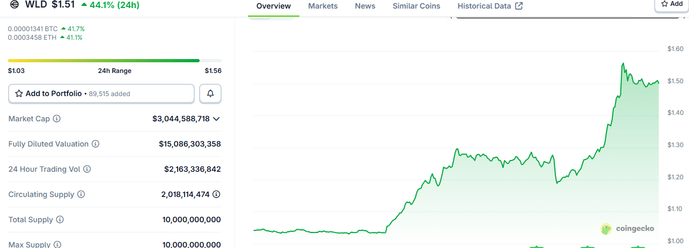
Task: Switch to the Overview tab
Action: tap(274, 6)
